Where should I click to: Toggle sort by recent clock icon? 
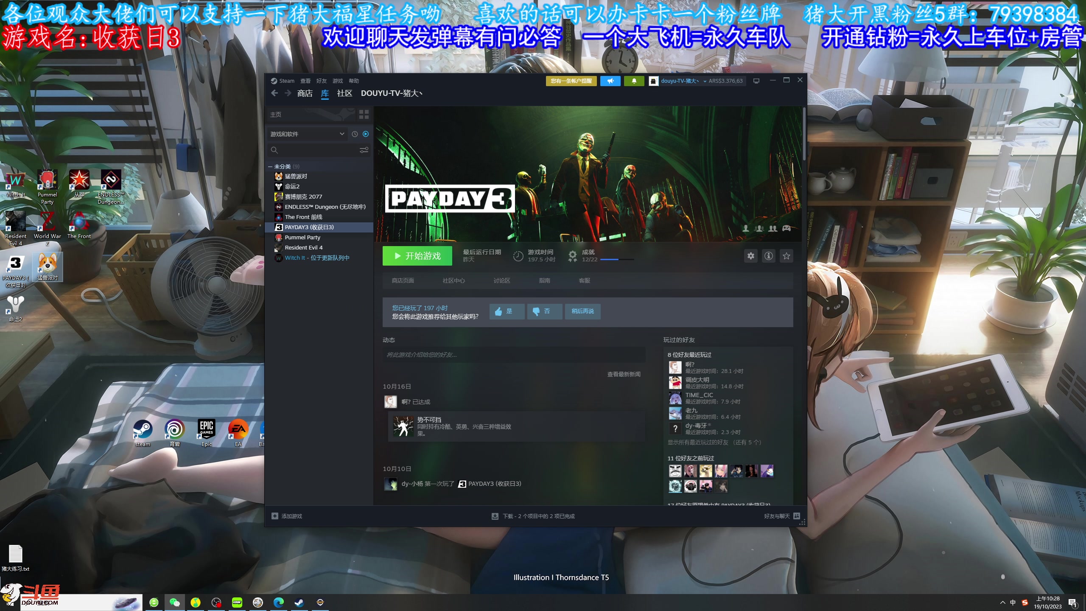coord(355,134)
